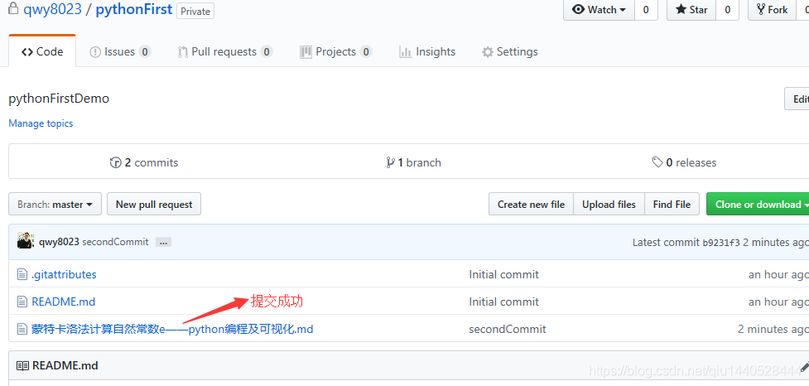Open the 蒙特卡洛法计算自然常数e markdown file
Viewport: 809px width, 386px height.
(172, 329)
